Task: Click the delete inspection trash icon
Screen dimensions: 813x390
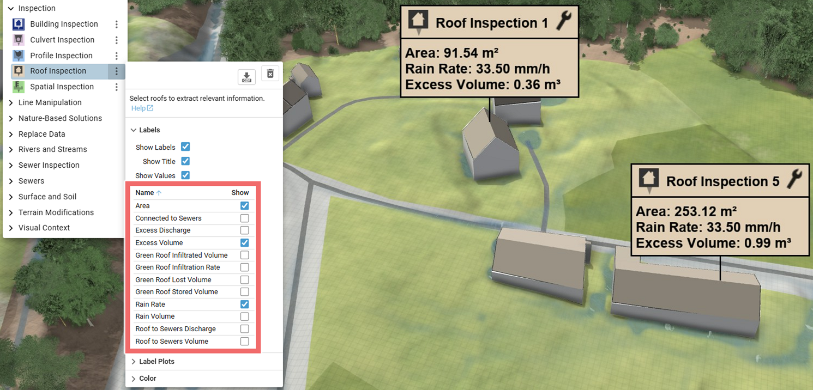Action: [x=270, y=73]
